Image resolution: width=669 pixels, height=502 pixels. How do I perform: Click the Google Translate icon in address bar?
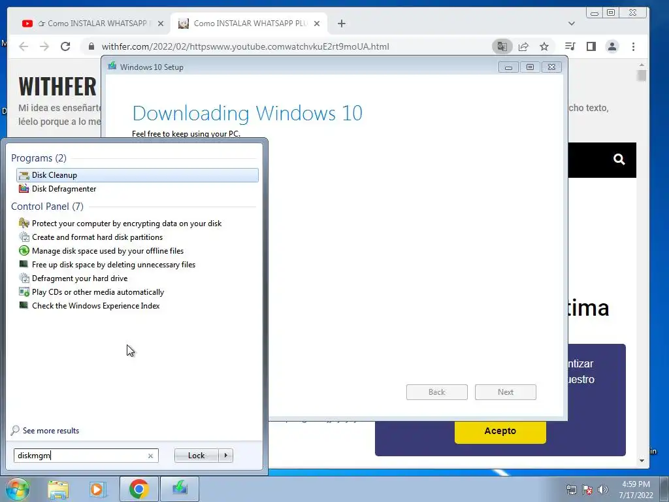[502, 46]
